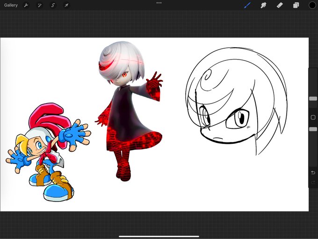Open the black color picker disc
Image resolution: width=318 pixels, height=239 pixels.
click(312, 5)
